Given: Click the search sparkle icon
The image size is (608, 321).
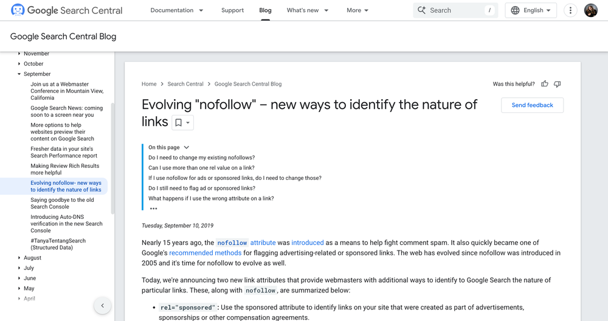Looking at the screenshot, I should (421, 10).
